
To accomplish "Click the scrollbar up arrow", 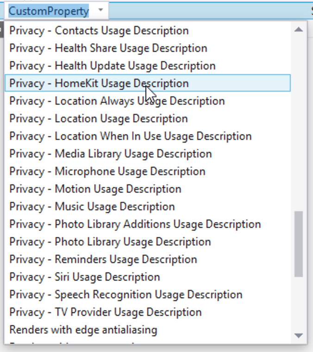I will click(x=299, y=30).
